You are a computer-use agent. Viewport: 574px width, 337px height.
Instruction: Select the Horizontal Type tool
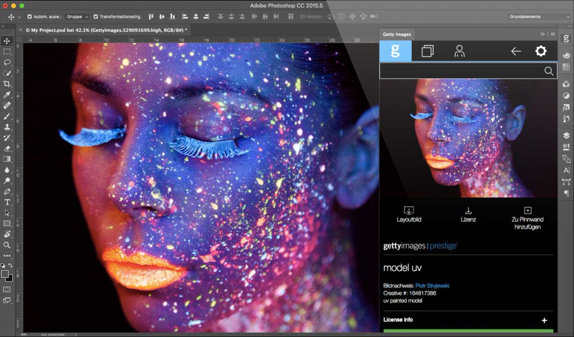7,202
